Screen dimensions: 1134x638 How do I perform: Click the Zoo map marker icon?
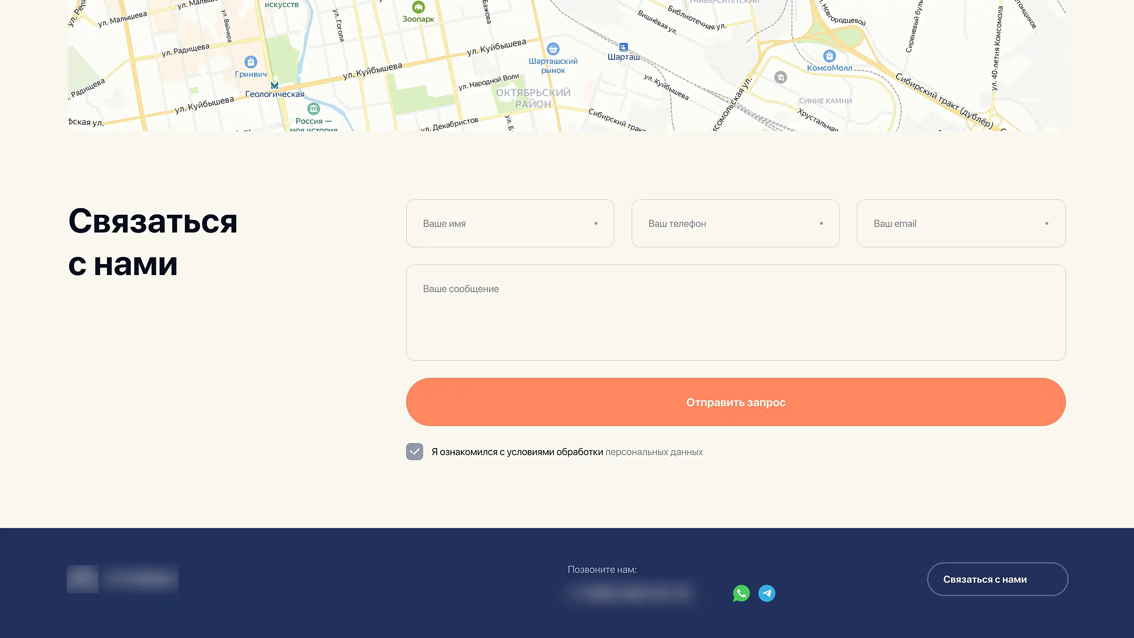click(x=418, y=7)
